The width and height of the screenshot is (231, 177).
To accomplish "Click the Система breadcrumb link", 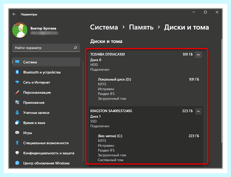I will click(x=104, y=27).
